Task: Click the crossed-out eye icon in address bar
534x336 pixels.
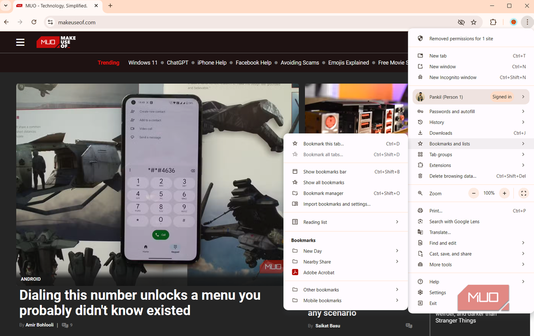Action: point(461,22)
